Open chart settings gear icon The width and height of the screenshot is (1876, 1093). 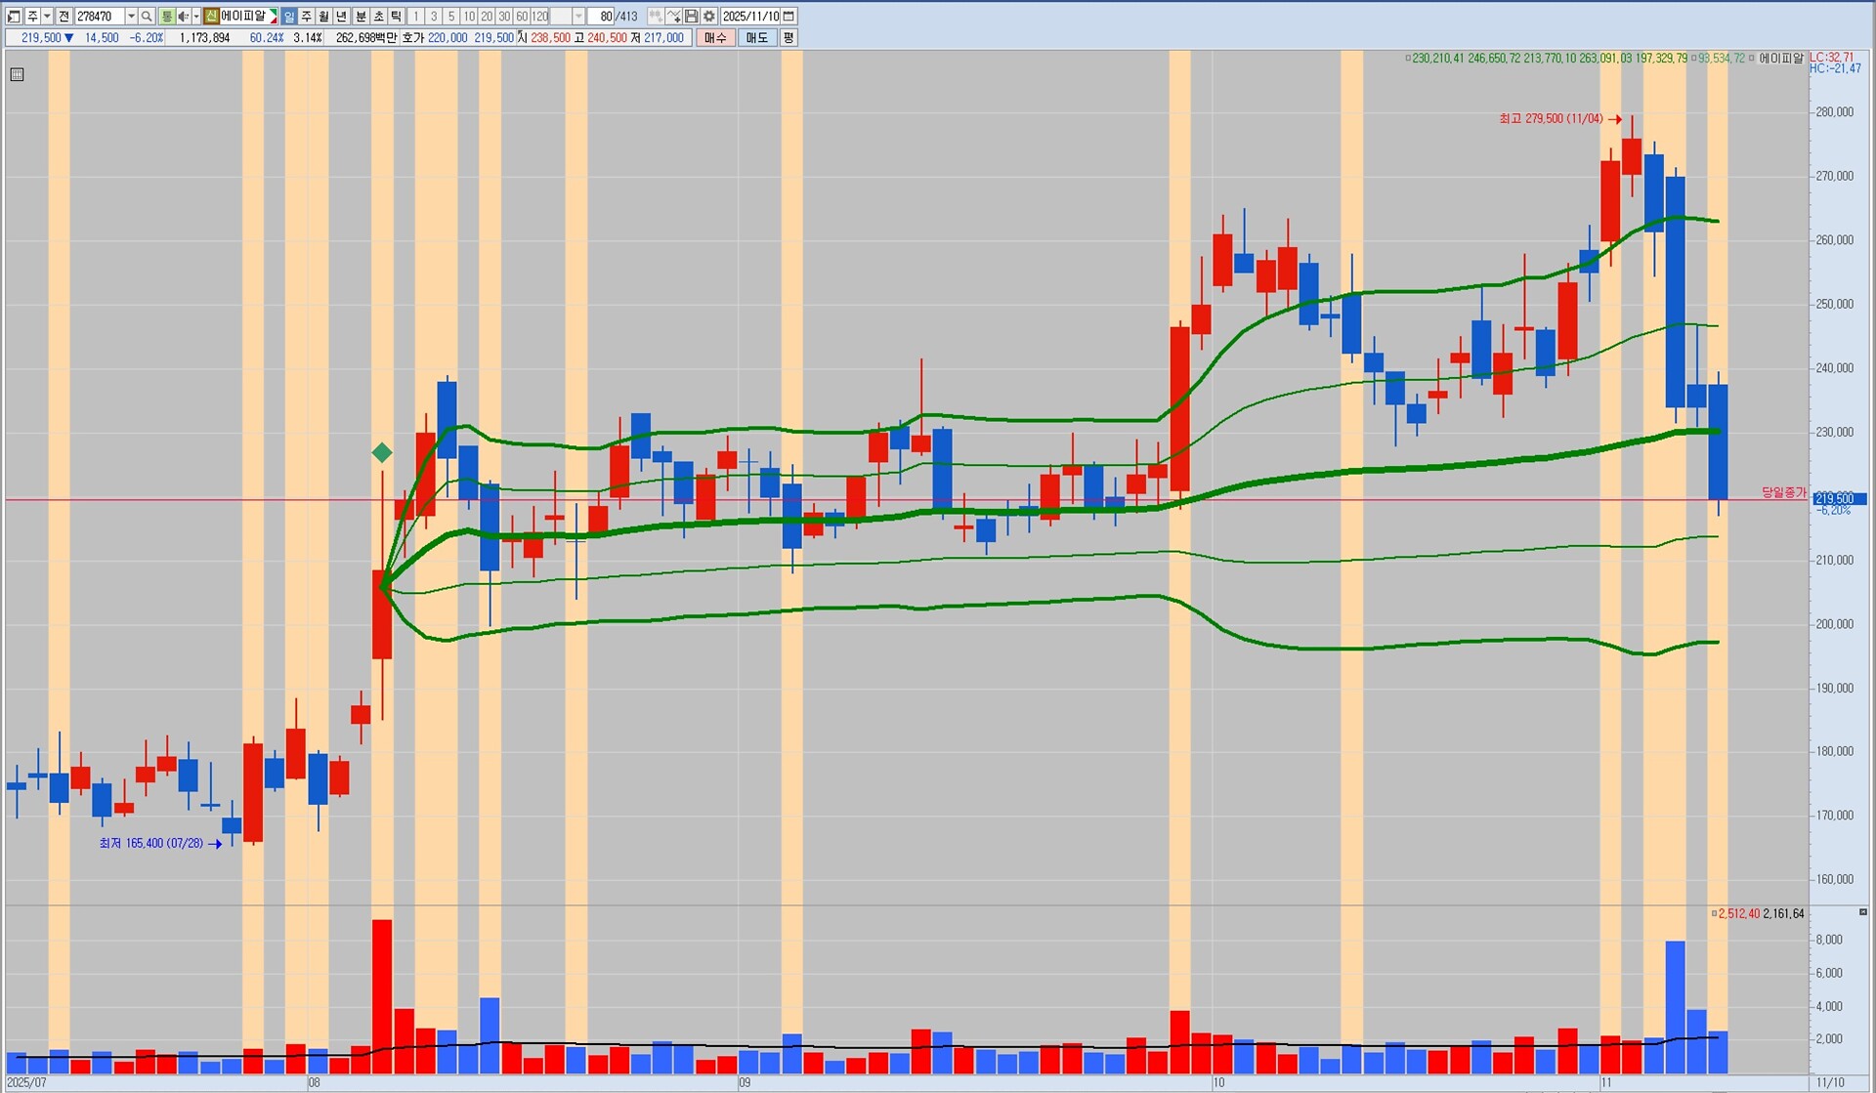click(x=709, y=17)
